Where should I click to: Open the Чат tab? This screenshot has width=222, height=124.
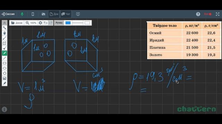[x=66, y=14]
